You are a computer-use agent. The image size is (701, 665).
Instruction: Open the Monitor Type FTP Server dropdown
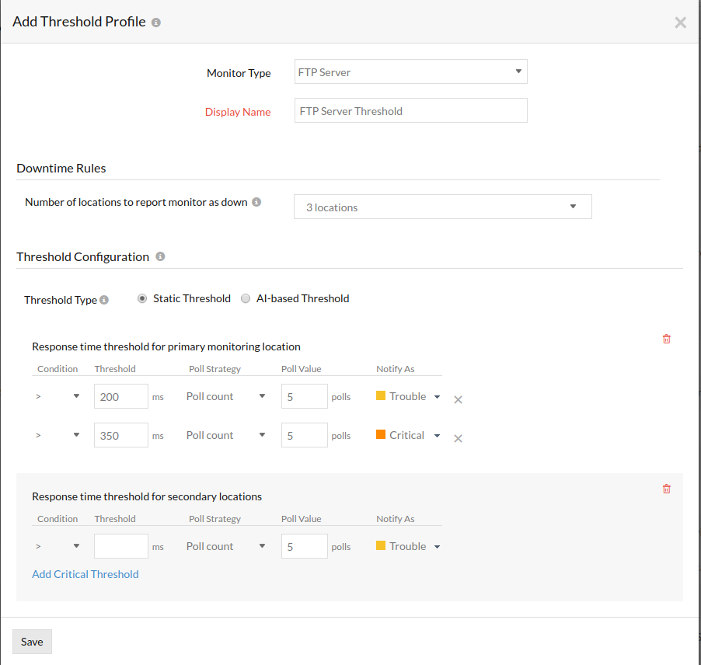pos(410,72)
